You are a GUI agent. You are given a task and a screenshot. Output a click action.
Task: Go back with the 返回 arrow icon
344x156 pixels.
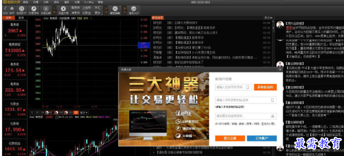pyautogui.click(x=5, y=10)
